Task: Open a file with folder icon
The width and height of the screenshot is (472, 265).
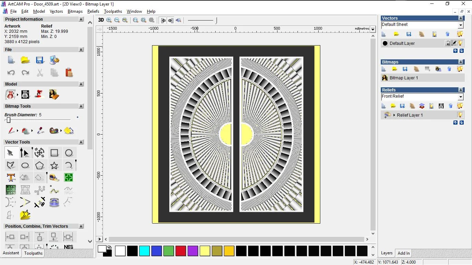Action: 25,60
